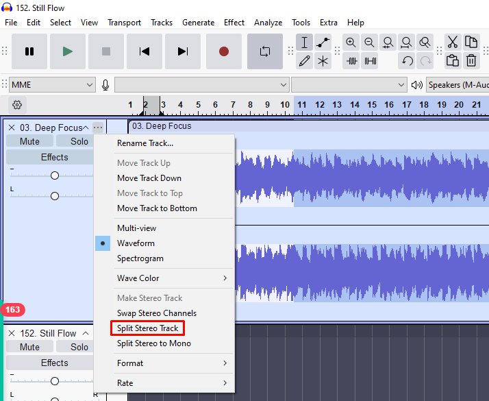Open the Effect menu
Image resolution: width=489 pixels, height=401 pixels.
pos(234,23)
